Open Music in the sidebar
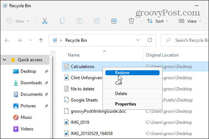The height and width of the screenshot is (139, 209). pyautogui.click(x=26, y=117)
